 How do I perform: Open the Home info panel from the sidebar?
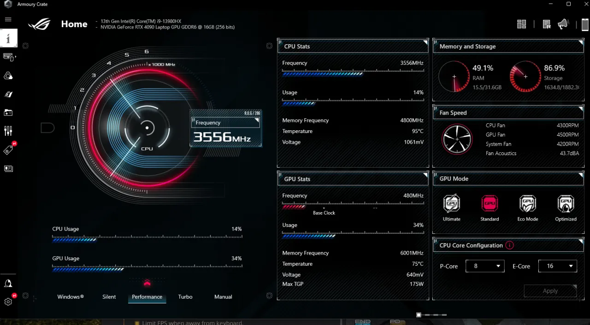8,39
